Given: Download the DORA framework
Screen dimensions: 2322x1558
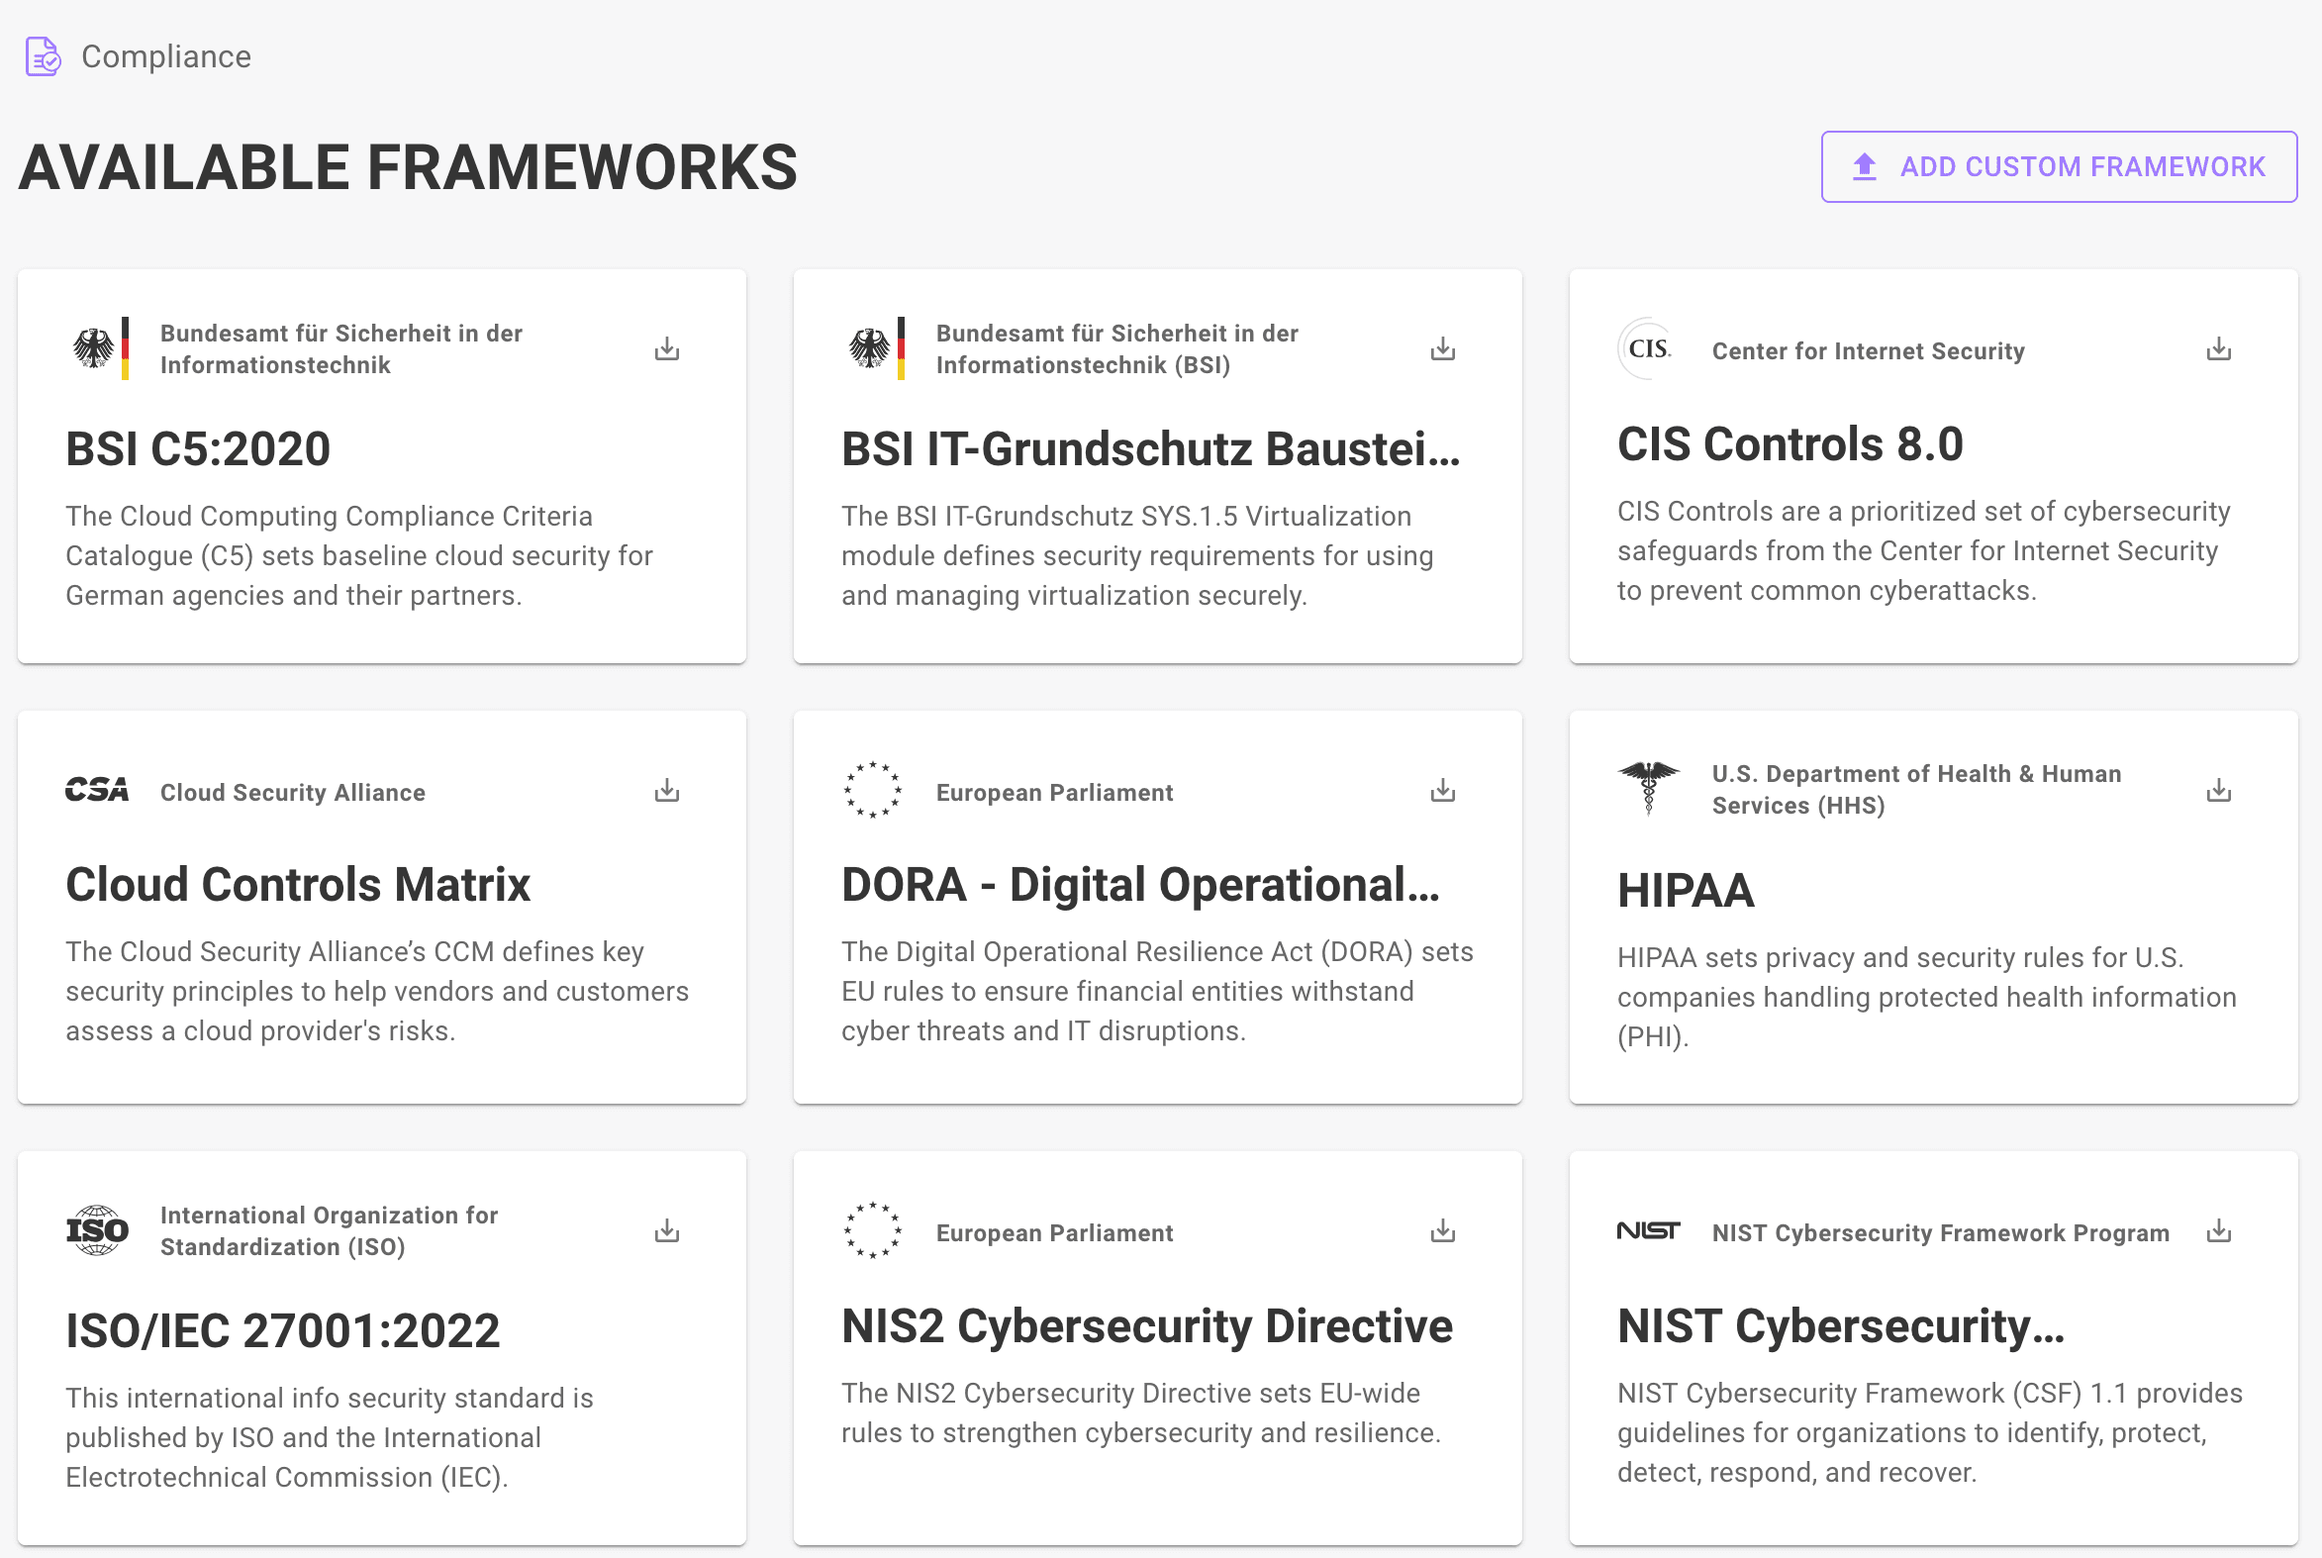Looking at the screenshot, I should coord(1443,790).
